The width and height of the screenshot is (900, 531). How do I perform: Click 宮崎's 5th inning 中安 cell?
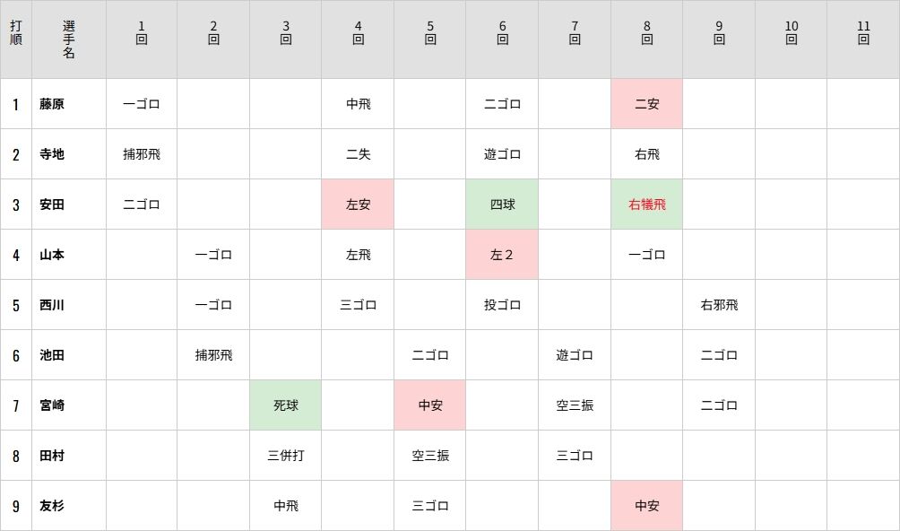[430, 405]
